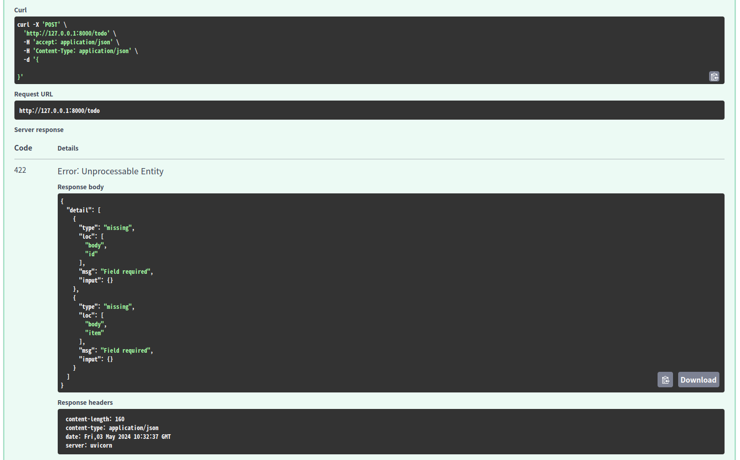Click the curl -X 'POST' line
Image resolution: width=740 pixels, height=460 pixels.
coord(42,24)
